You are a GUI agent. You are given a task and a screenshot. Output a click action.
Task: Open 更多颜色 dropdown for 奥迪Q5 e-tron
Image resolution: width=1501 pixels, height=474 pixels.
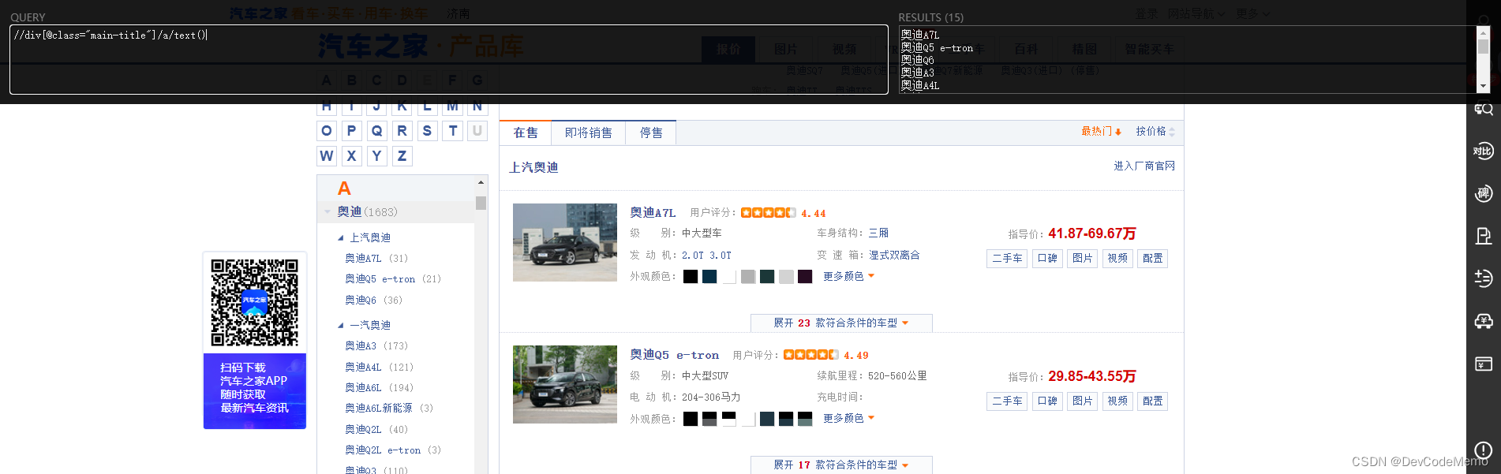(848, 418)
